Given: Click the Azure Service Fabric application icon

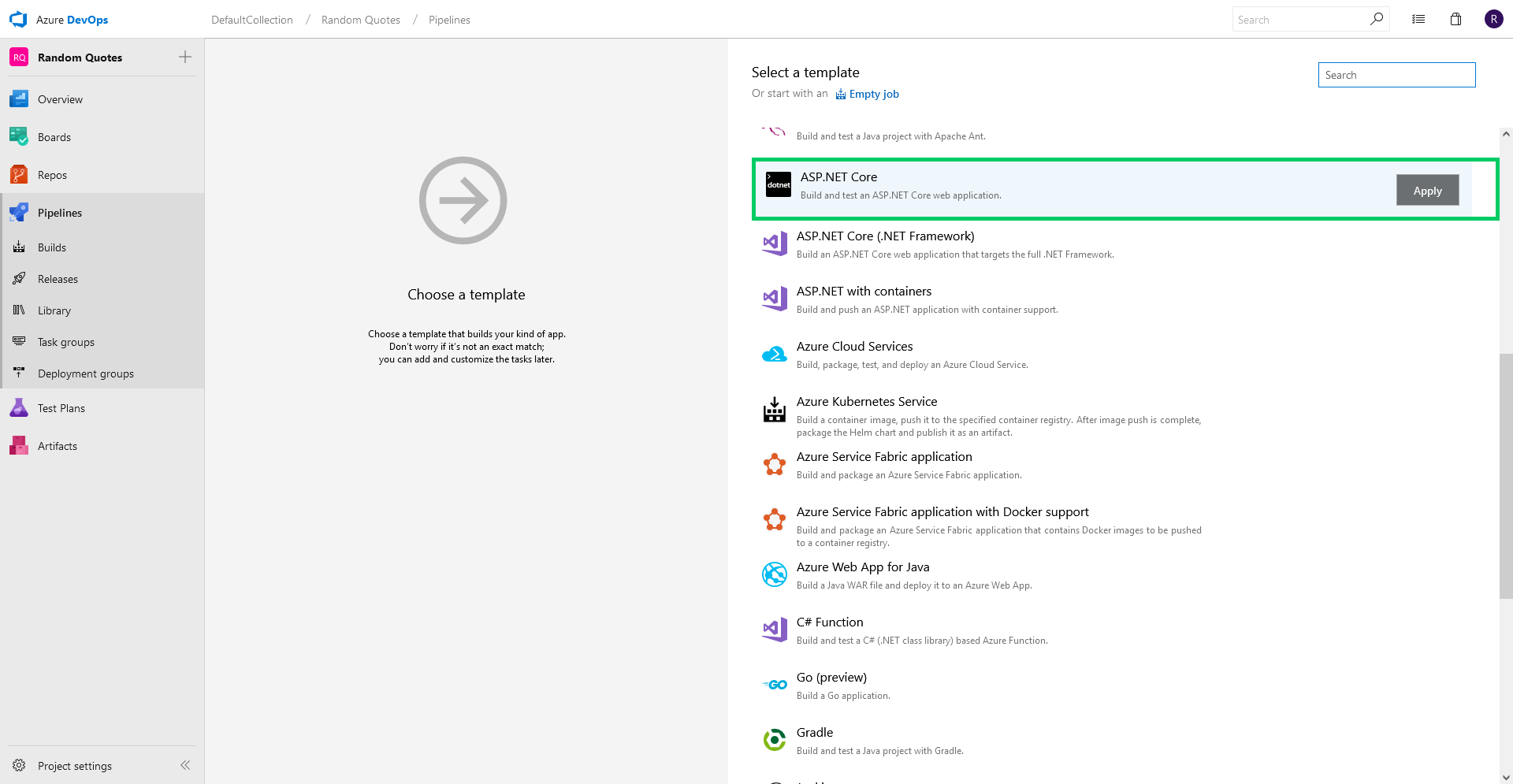Looking at the screenshot, I should click(x=775, y=465).
